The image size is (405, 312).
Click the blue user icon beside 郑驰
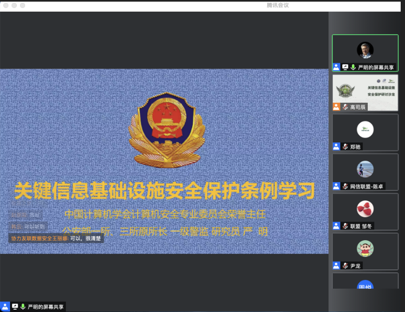(336, 147)
